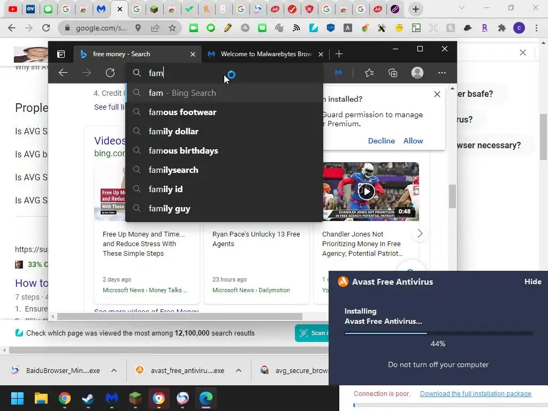Open the crossed hammer tools extension
Screen dimensions: 548x411
[x=382, y=28]
